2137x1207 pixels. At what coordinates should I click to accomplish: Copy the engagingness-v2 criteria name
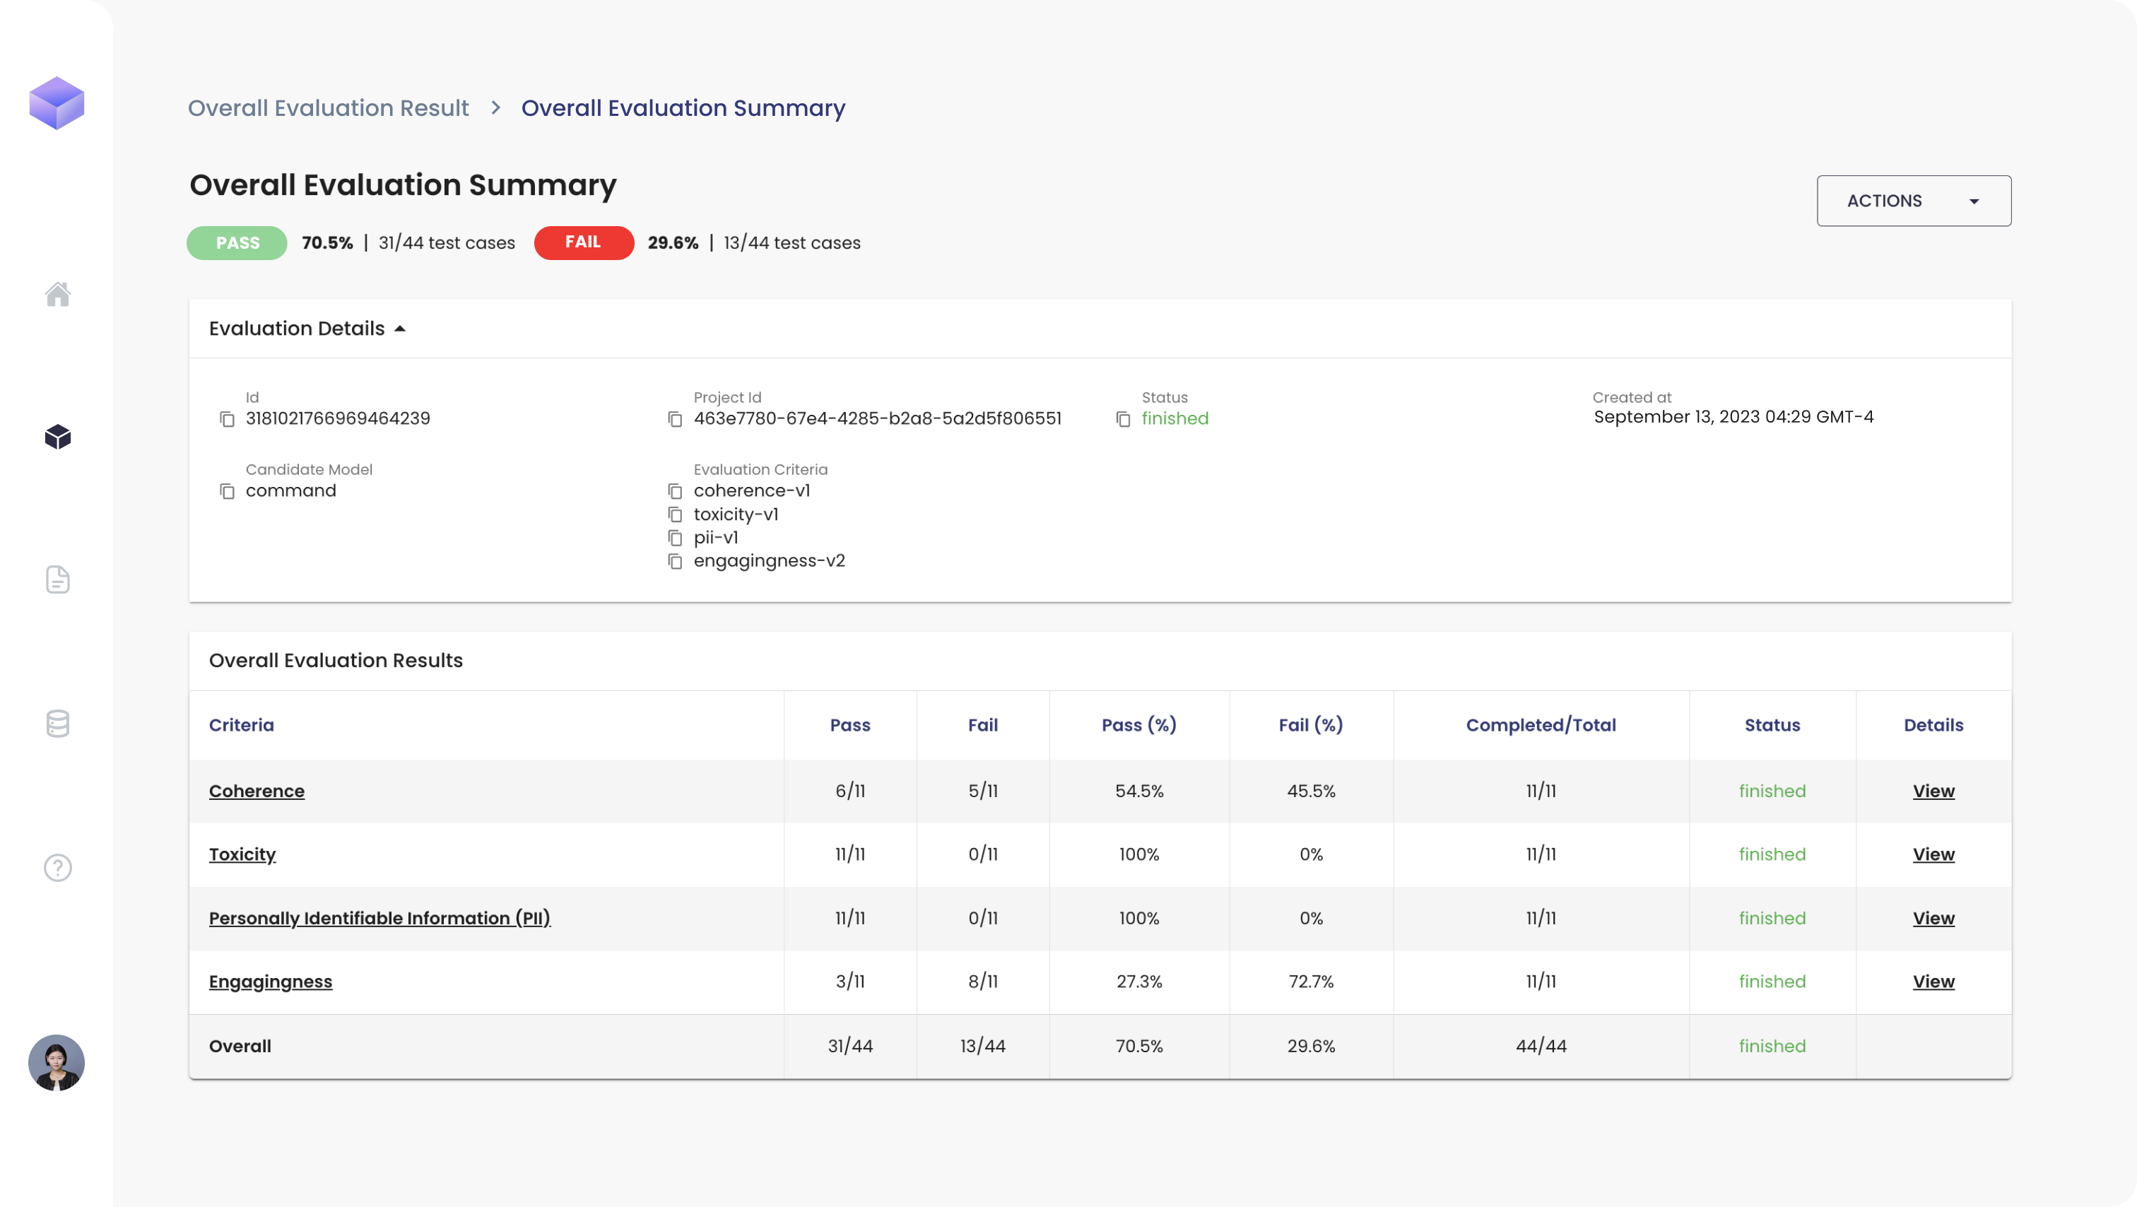(x=676, y=562)
